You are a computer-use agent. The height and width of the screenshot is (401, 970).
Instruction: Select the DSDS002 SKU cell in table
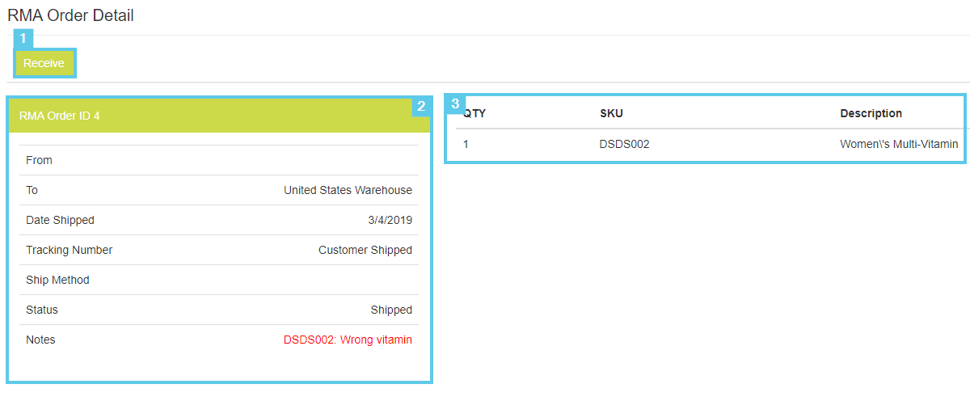(624, 144)
